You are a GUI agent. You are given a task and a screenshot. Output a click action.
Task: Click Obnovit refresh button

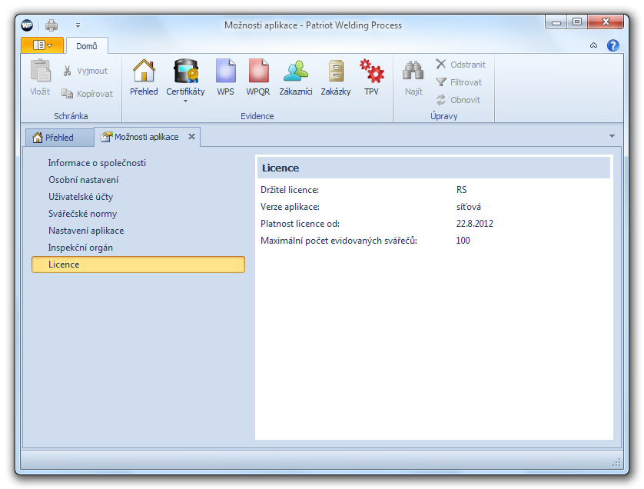(x=457, y=100)
